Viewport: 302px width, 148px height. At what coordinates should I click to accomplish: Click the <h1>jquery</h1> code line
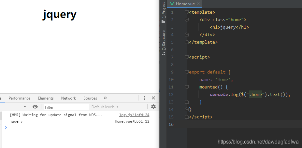[x=229, y=27]
